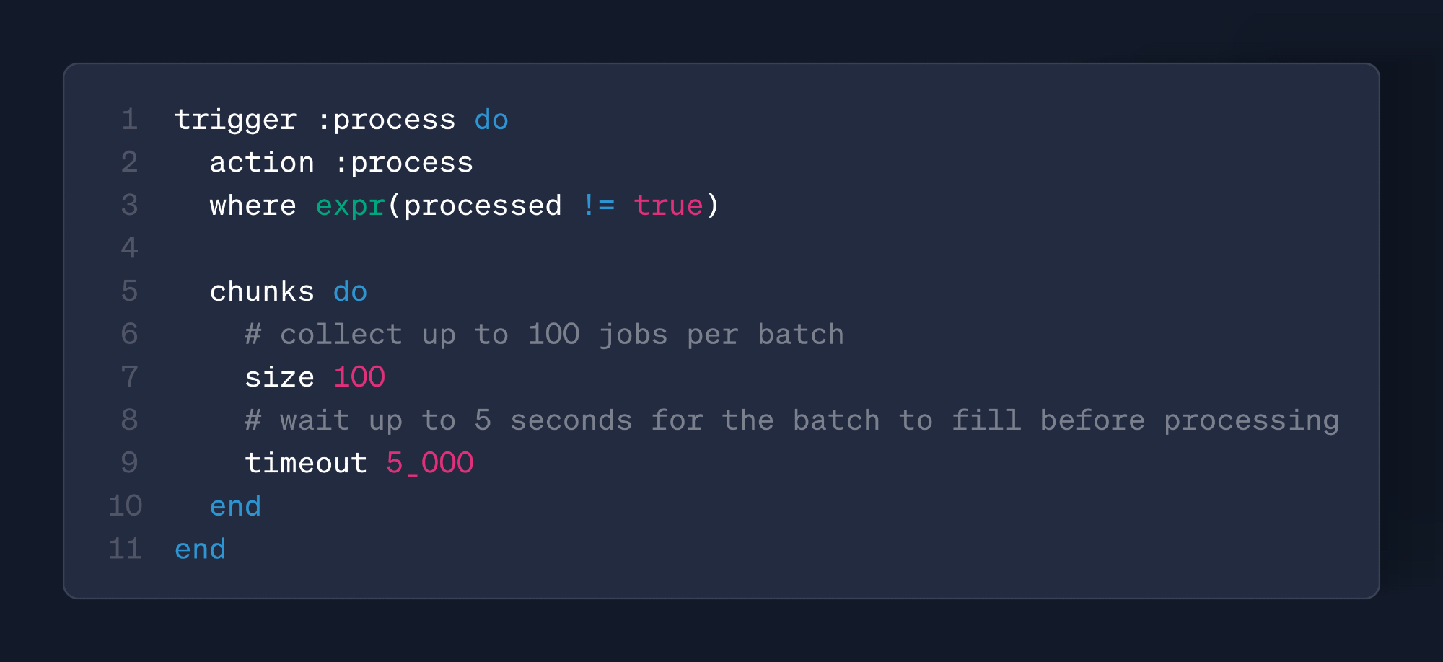The height and width of the screenshot is (662, 1443).
Task: Click the indented "end" keyword on line 10
Action: click(x=235, y=507)
